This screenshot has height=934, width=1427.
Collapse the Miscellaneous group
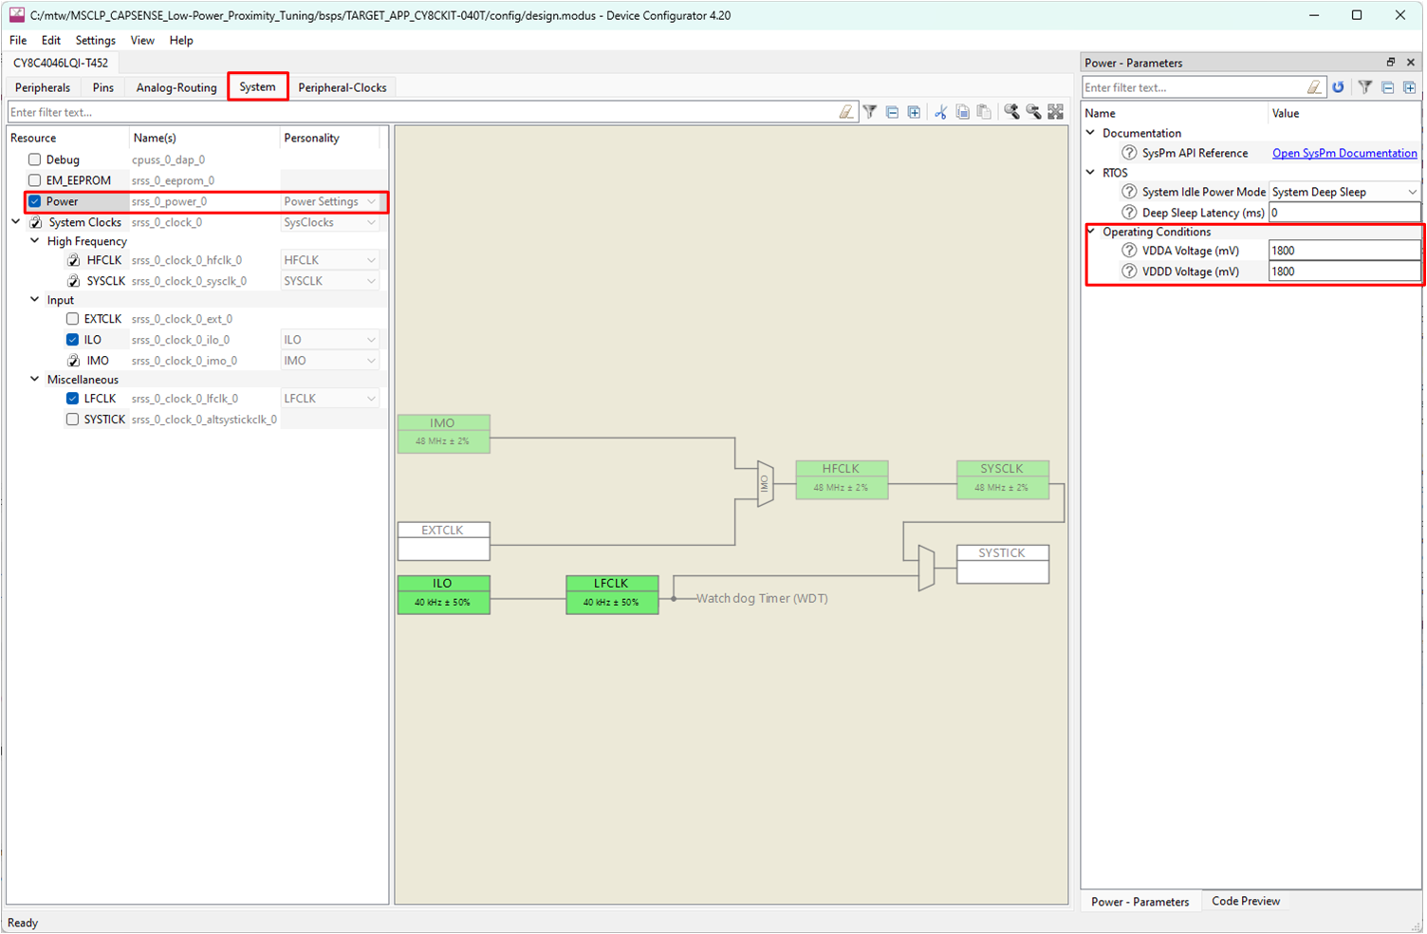click(x=35, y=380)
